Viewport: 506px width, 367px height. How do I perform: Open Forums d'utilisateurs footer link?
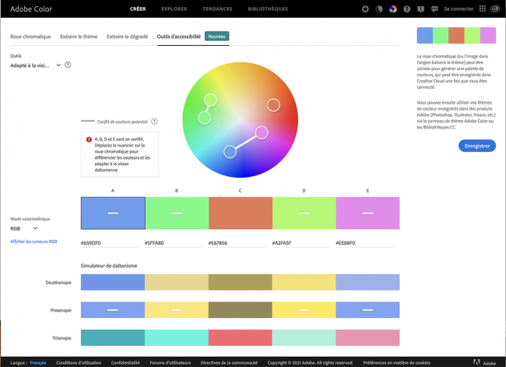(170, 363)
